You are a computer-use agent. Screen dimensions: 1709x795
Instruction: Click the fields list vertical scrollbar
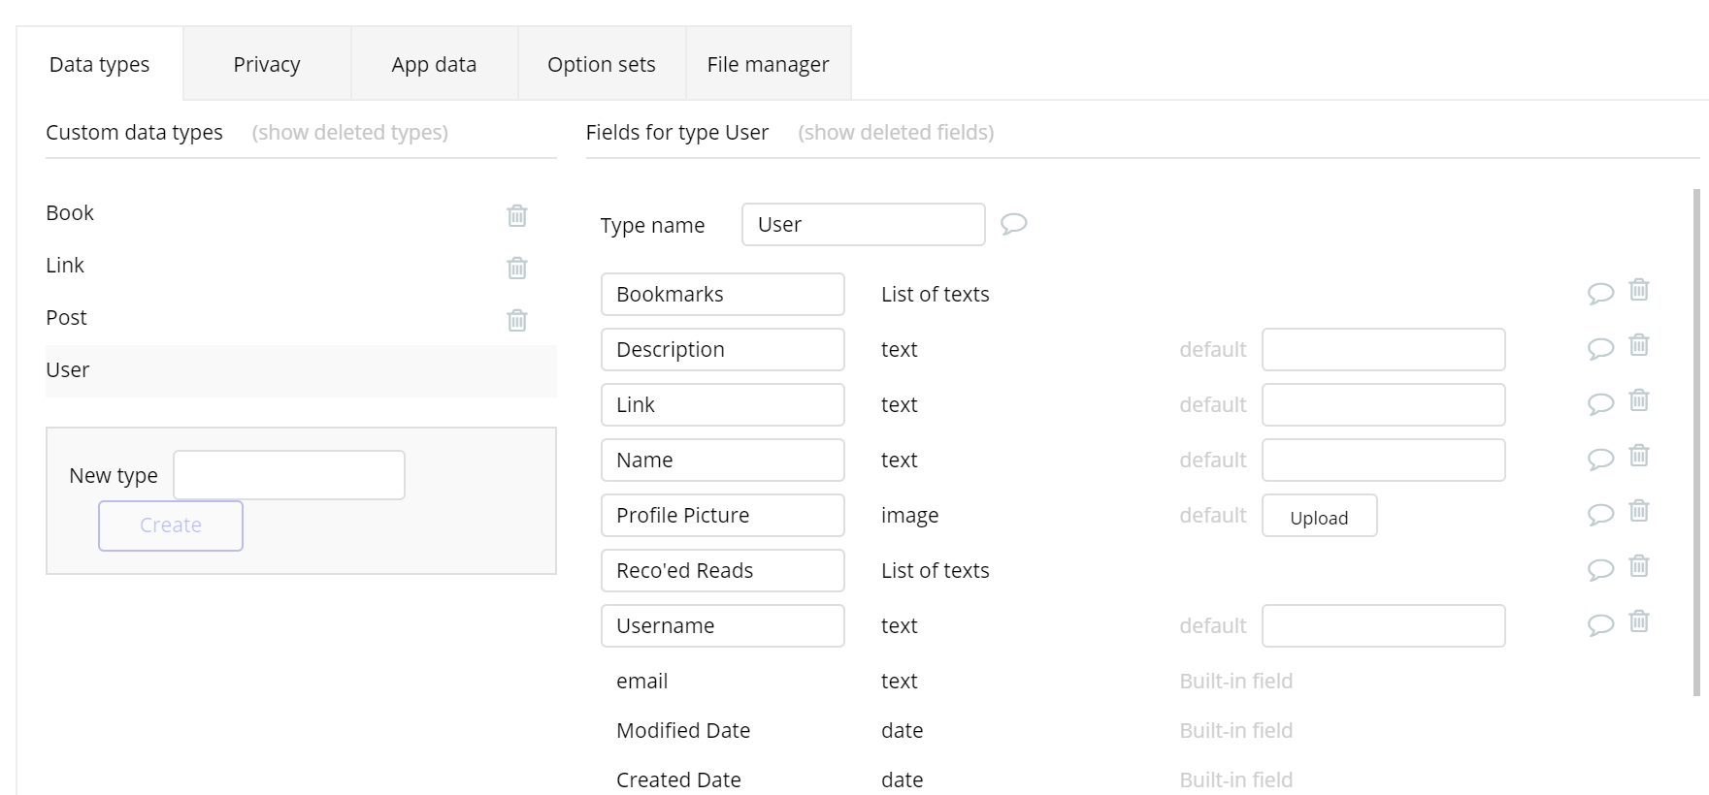point(1696,442)
